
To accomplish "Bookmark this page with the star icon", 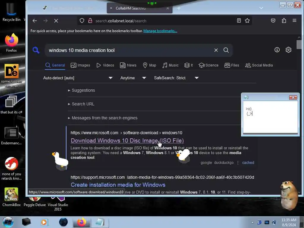I will click(247, 20).
